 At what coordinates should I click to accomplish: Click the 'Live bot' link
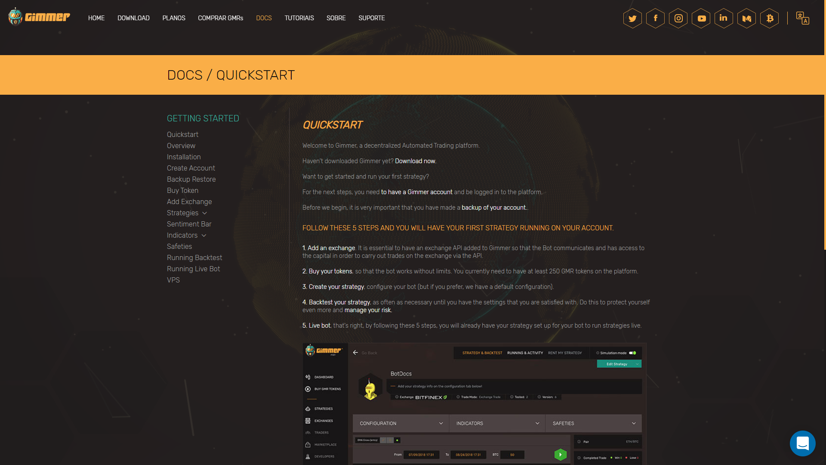coord(319,325)
